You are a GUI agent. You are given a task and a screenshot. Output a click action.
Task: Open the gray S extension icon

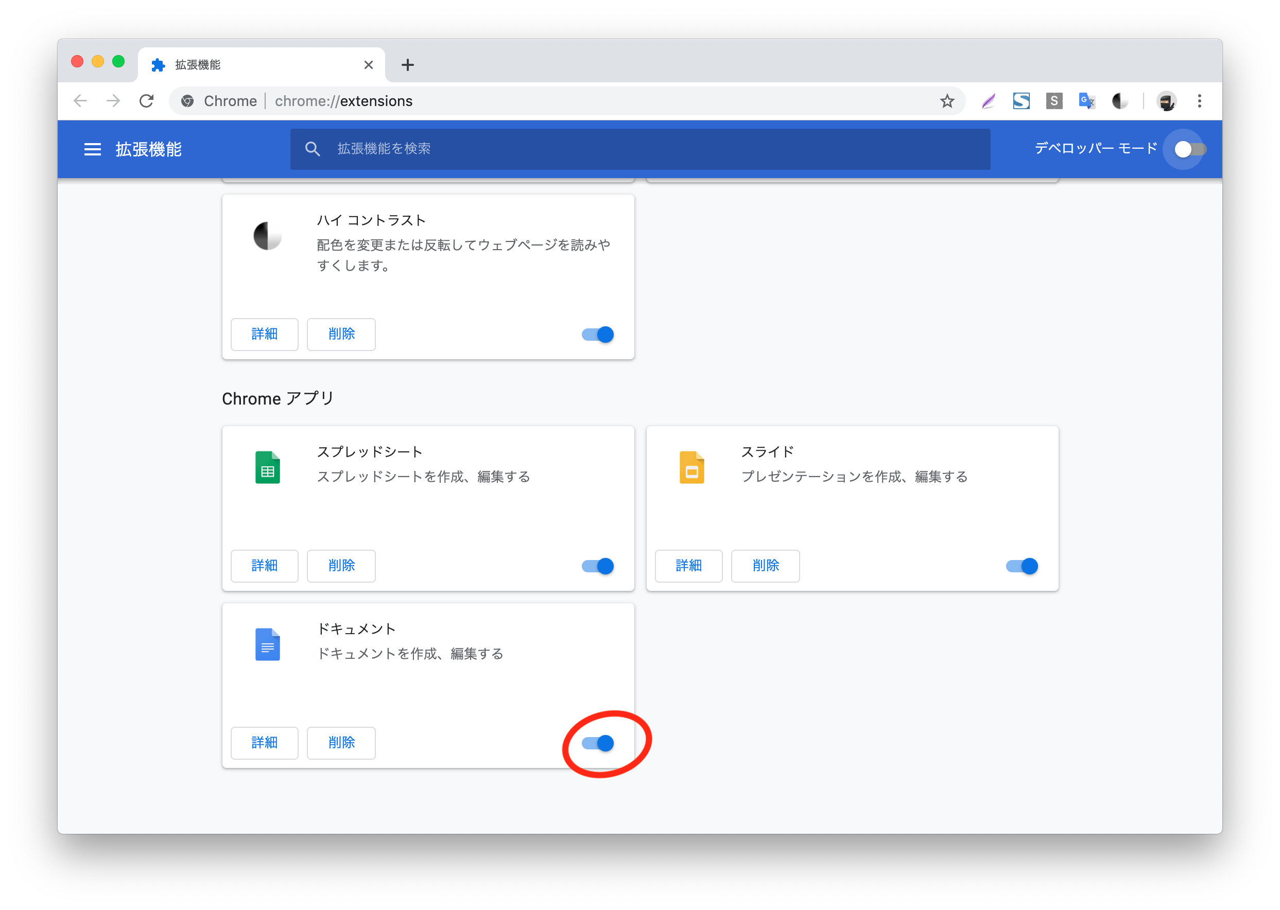pos(1053,101)
